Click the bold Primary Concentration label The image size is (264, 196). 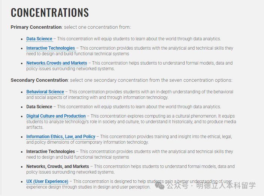coord(36,27)
